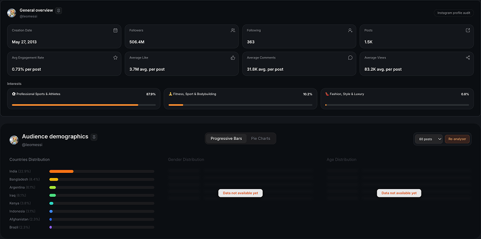Click the Gender Distribution 'Data not available yet' badge
Screen dimensions: 481x239
pos(240,193)
